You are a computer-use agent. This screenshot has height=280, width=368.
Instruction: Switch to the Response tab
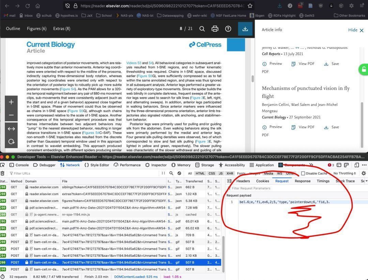[x=302, y=181]
